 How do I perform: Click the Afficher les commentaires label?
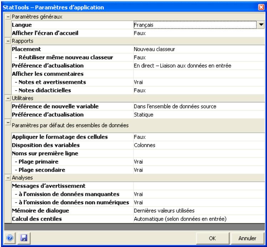48,74
